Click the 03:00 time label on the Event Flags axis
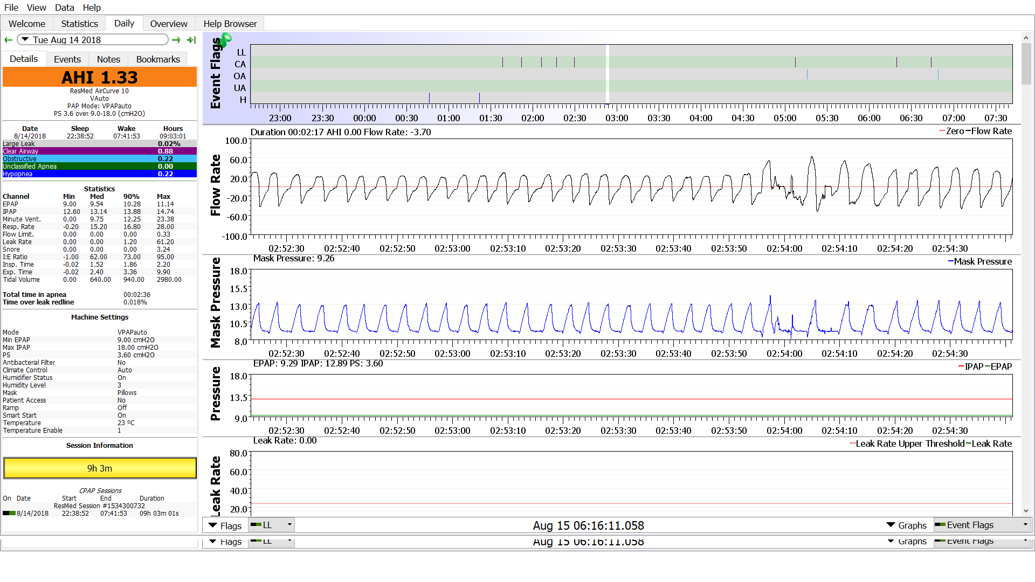This screenshot has height=582, width=1035. click(617, 118)
